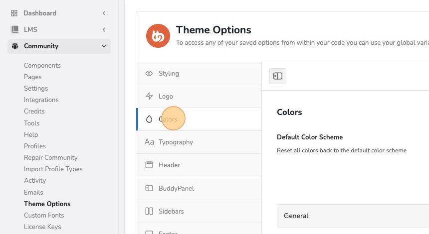429x234 pixels.
Task: Click the Community people icon
Action: tap(15, 46)
